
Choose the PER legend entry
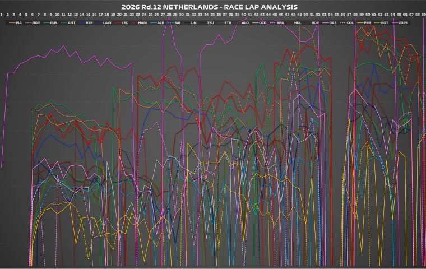364,23
